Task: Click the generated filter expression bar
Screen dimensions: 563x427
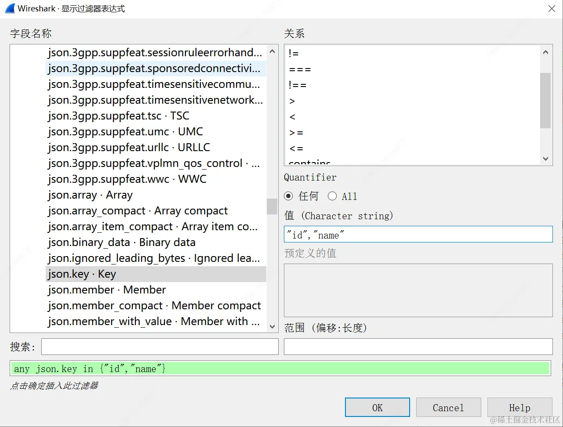Action: (280, 369)
